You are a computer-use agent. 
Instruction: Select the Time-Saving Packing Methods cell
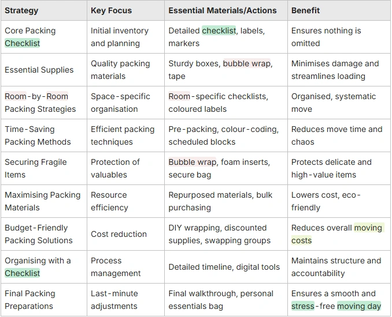click(38, 135)
